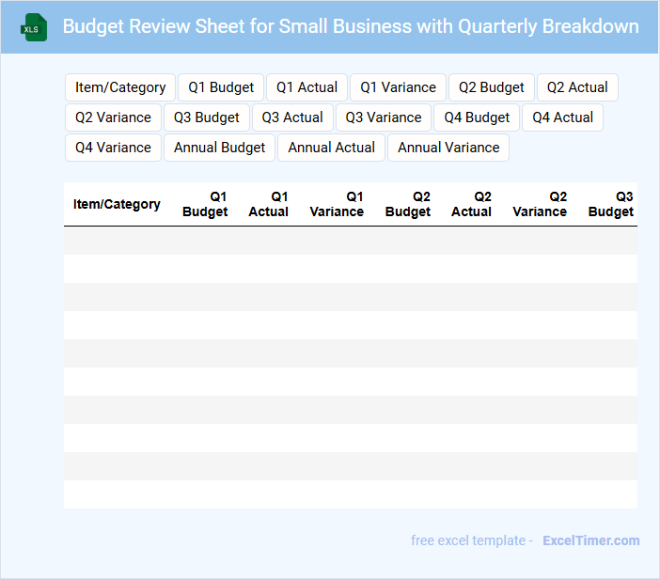Click the Q2 Variance table column header
This screenshot has width=660, height=579.
(x=540, y=204)
